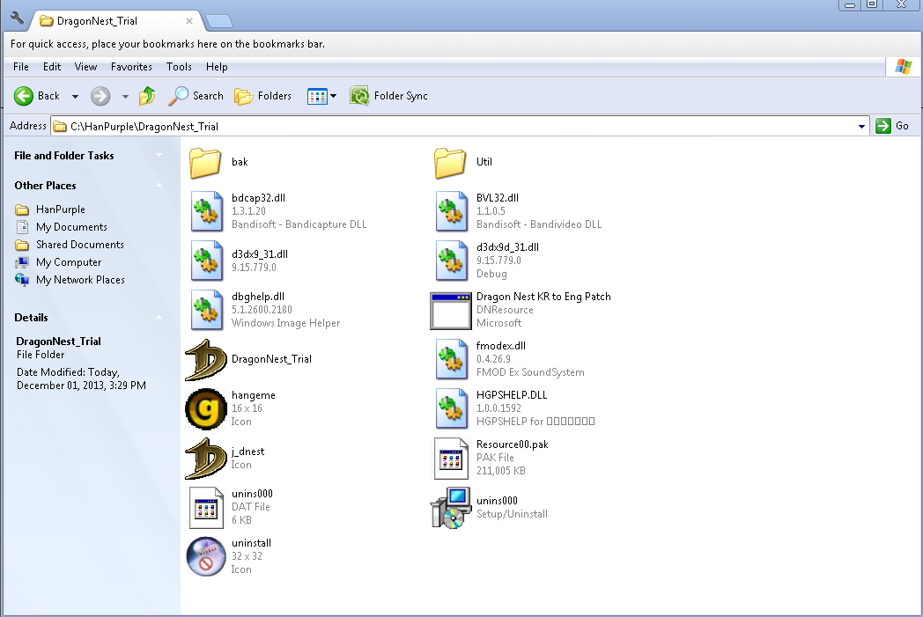Open Shared Documents link
Image resolution: width=923 pixels, height=617 pixels.
pyautogui.click(x=70, y=245)
